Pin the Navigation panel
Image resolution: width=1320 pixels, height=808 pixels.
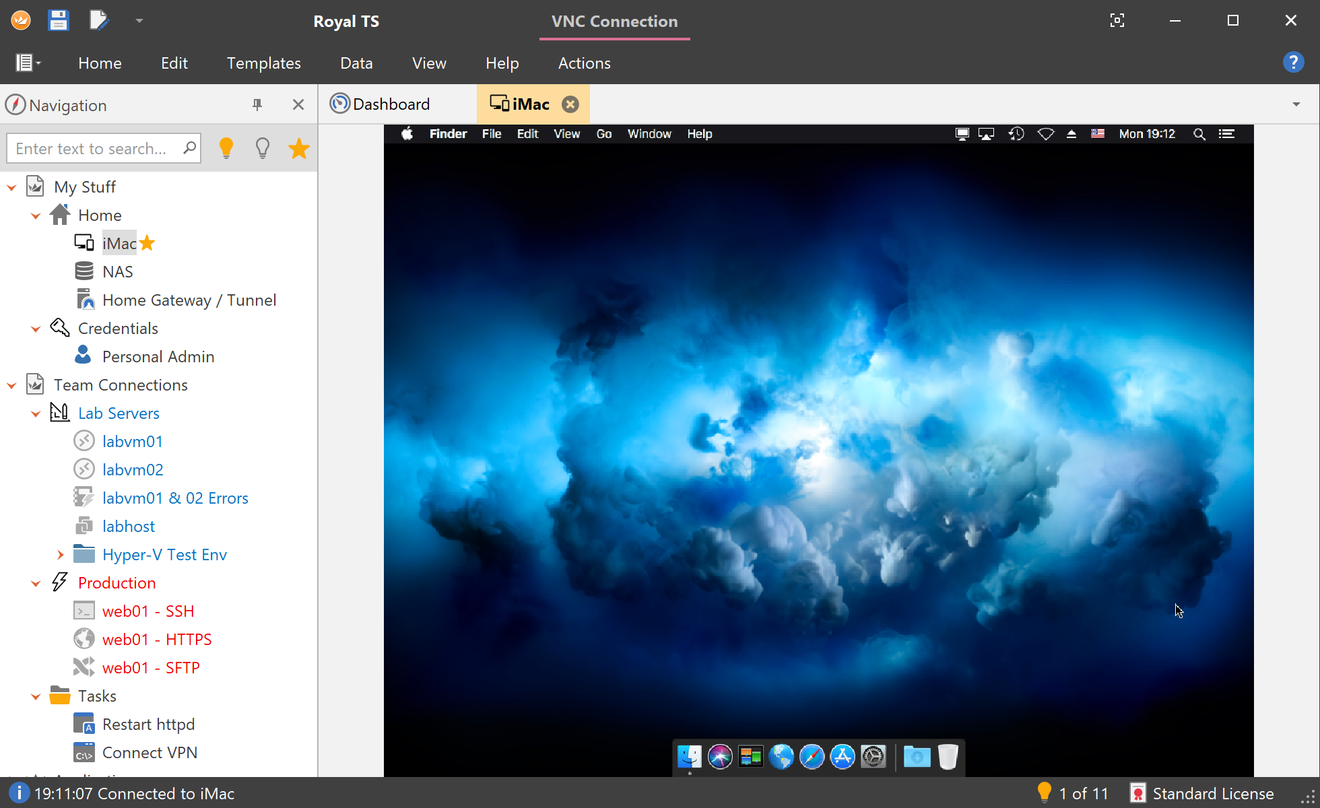(x=257, y=105)
